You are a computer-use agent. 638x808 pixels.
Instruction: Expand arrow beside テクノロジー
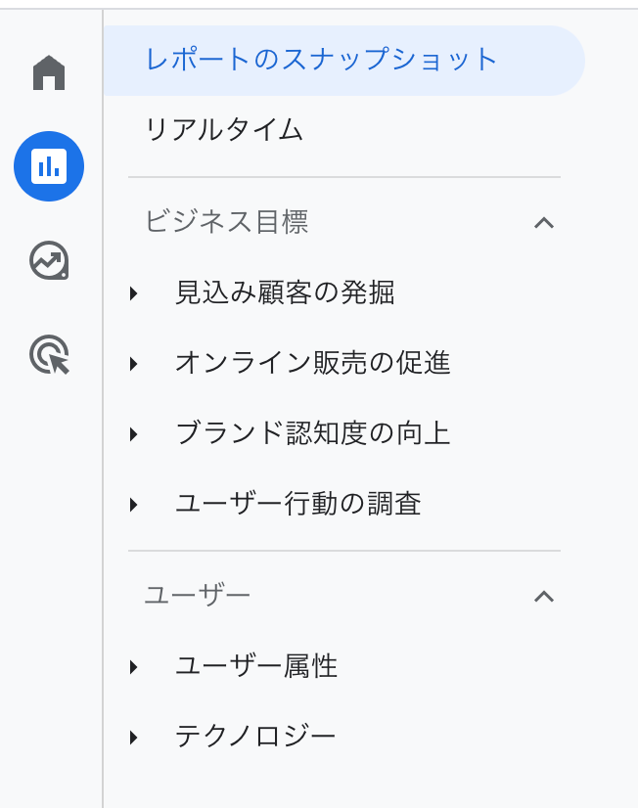point(134,738)
